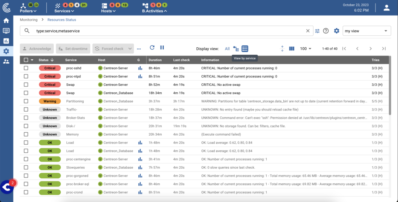
Task: Open the proc-ntpd graph icon
Action: click(x=140, y=76)
